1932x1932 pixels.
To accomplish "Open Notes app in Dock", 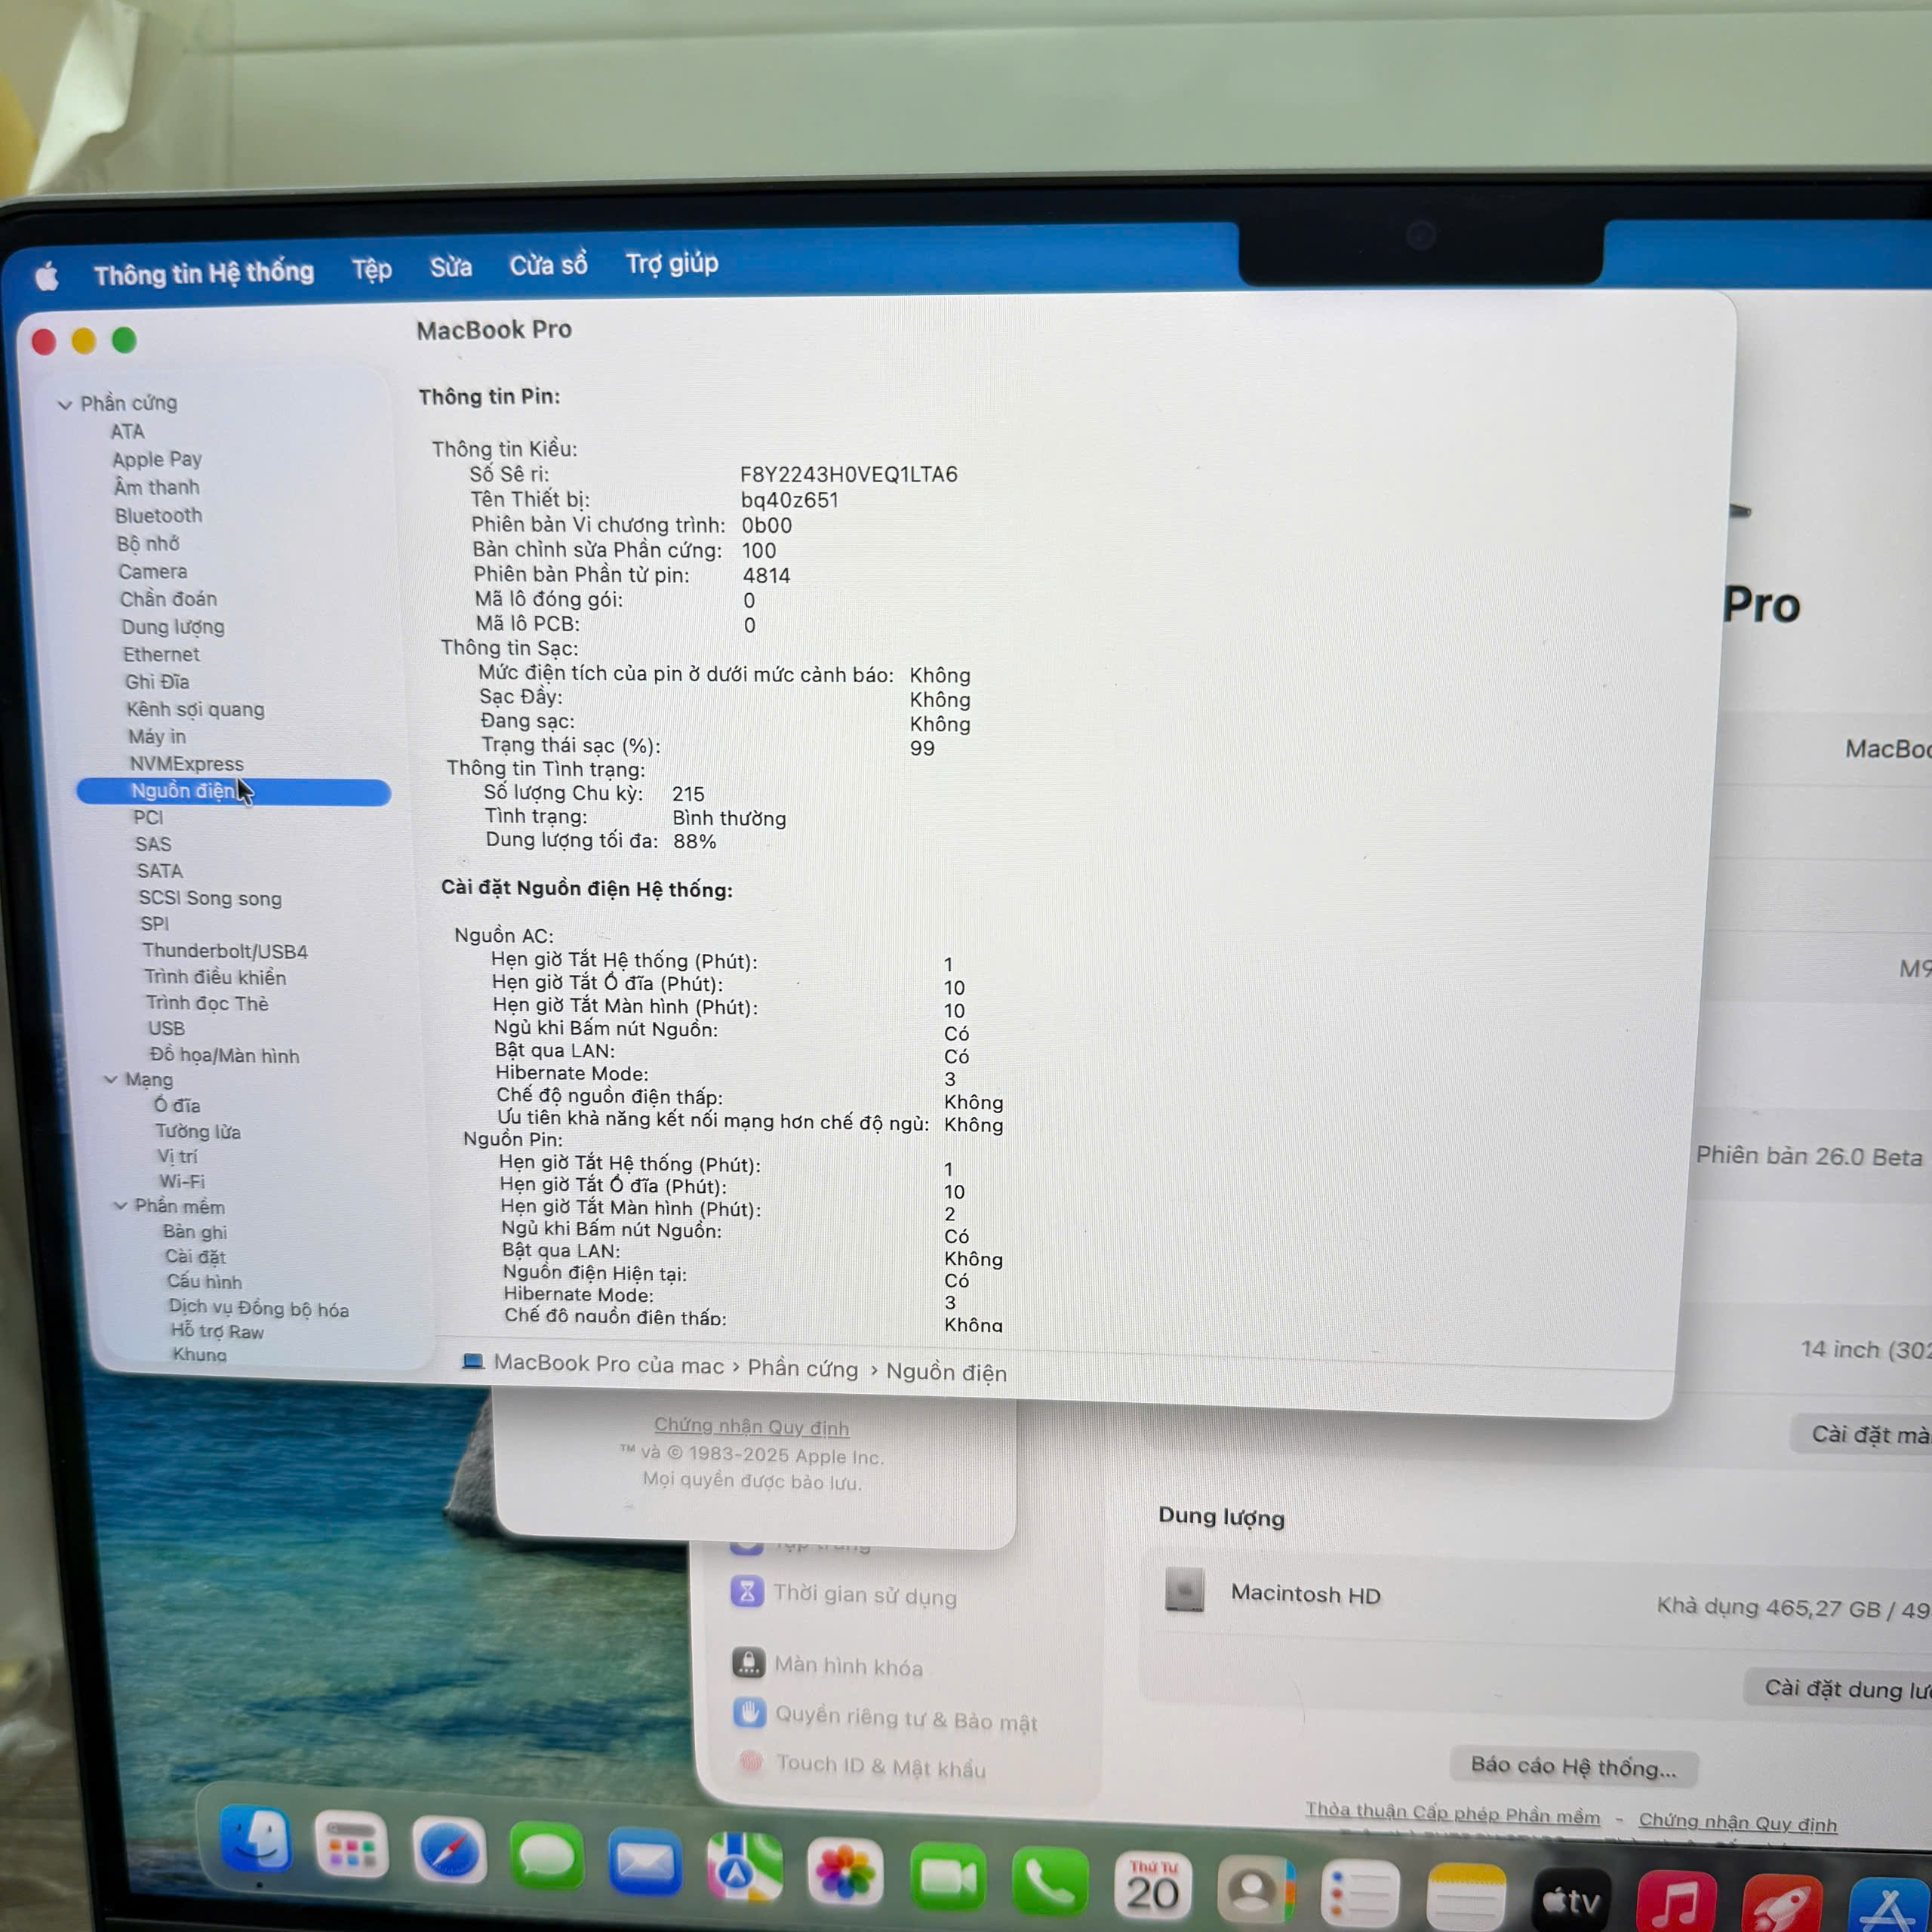I will pos(1465,1898).
